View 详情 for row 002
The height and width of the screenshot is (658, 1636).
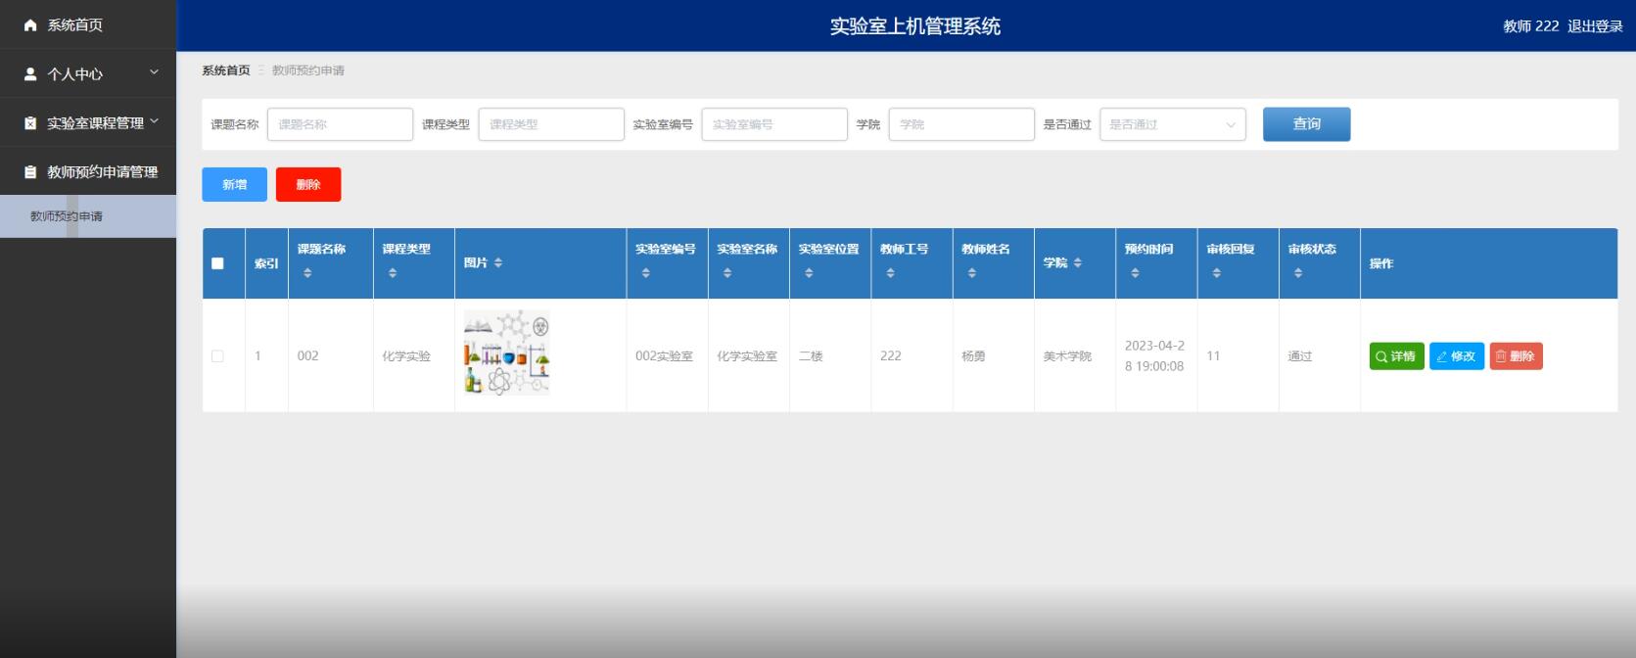coord(1396,356)
